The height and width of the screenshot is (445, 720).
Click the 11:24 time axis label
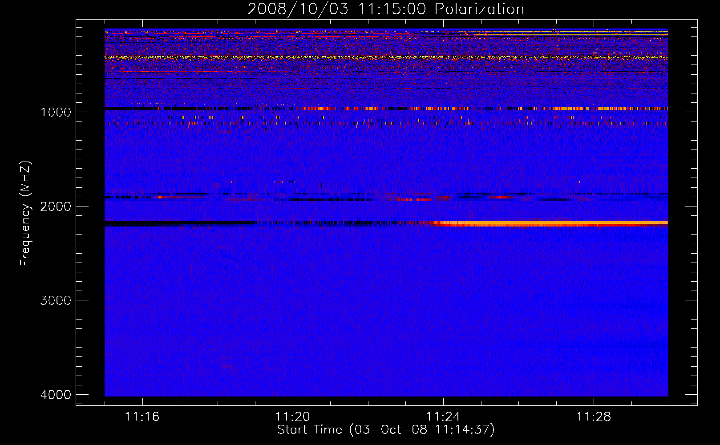click(x=443, y=417)
